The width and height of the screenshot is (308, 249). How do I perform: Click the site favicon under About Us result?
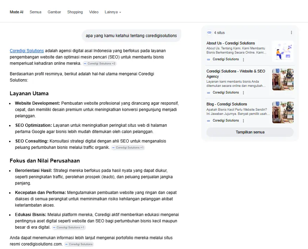click(208, 59)
